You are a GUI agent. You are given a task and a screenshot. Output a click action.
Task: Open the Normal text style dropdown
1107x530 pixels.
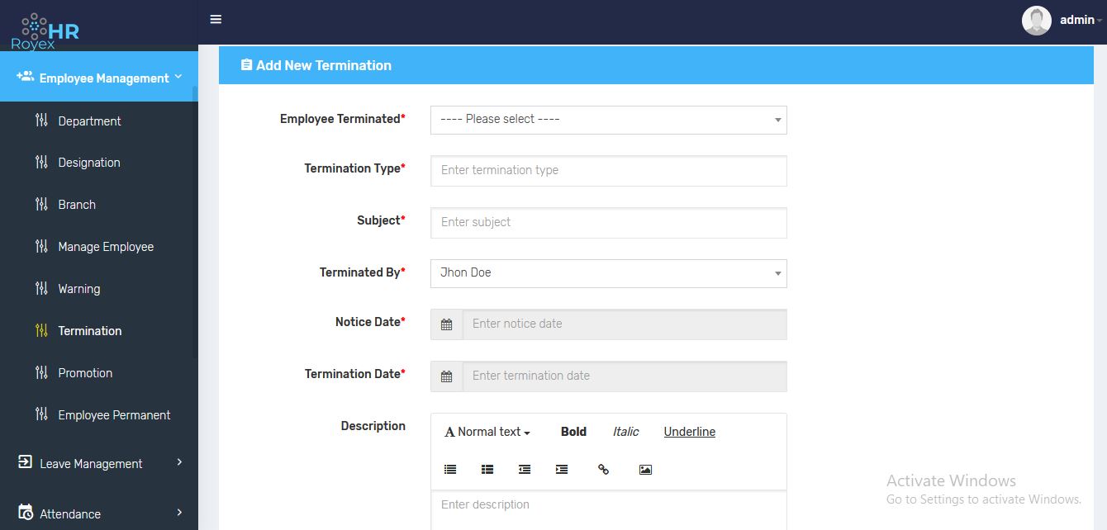[487, 432]
